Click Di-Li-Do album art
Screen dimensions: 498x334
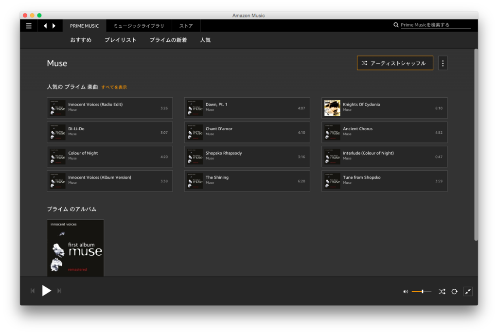click(x=57, y=132)
